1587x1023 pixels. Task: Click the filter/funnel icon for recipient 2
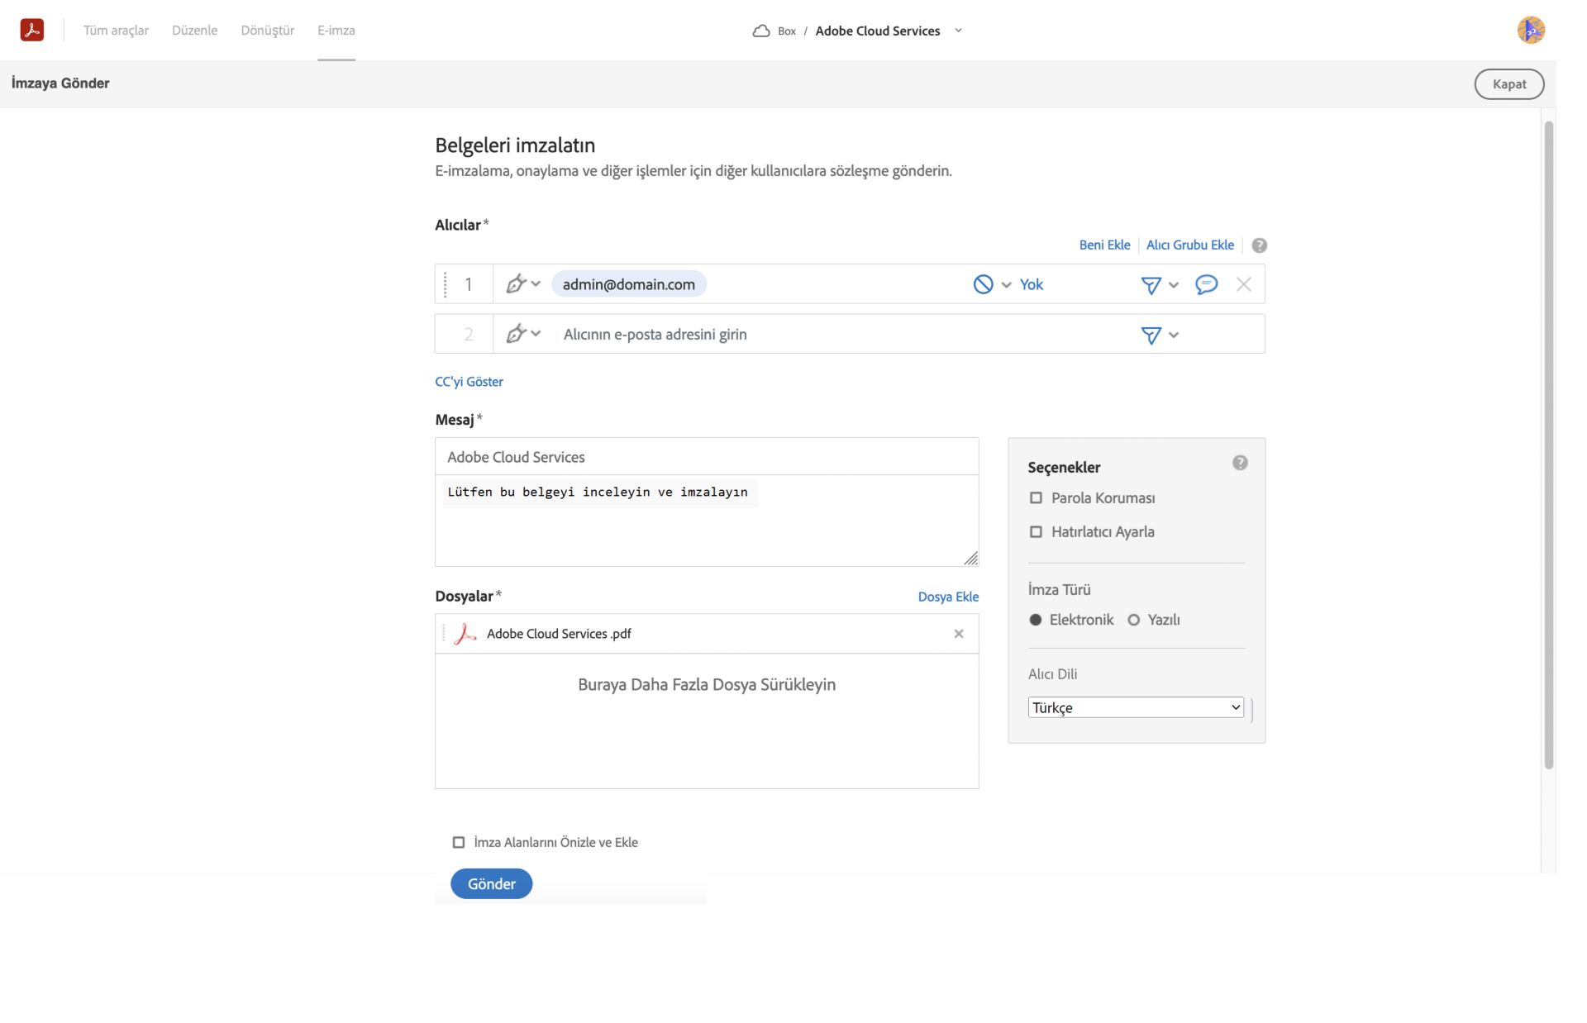point(1152,334)
